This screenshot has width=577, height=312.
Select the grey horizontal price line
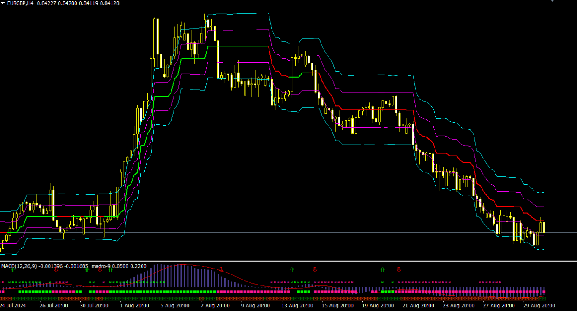(x=288, y=233)
